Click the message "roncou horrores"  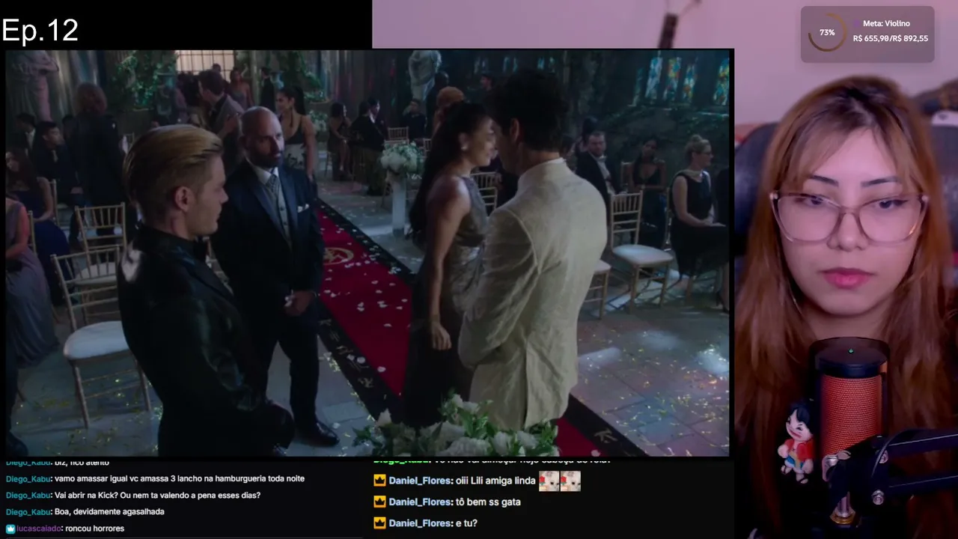95,529
